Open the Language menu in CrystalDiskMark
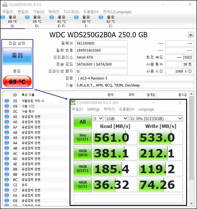Image resolution: width=197 pixels, height=209 pixels. pos(146,109)
